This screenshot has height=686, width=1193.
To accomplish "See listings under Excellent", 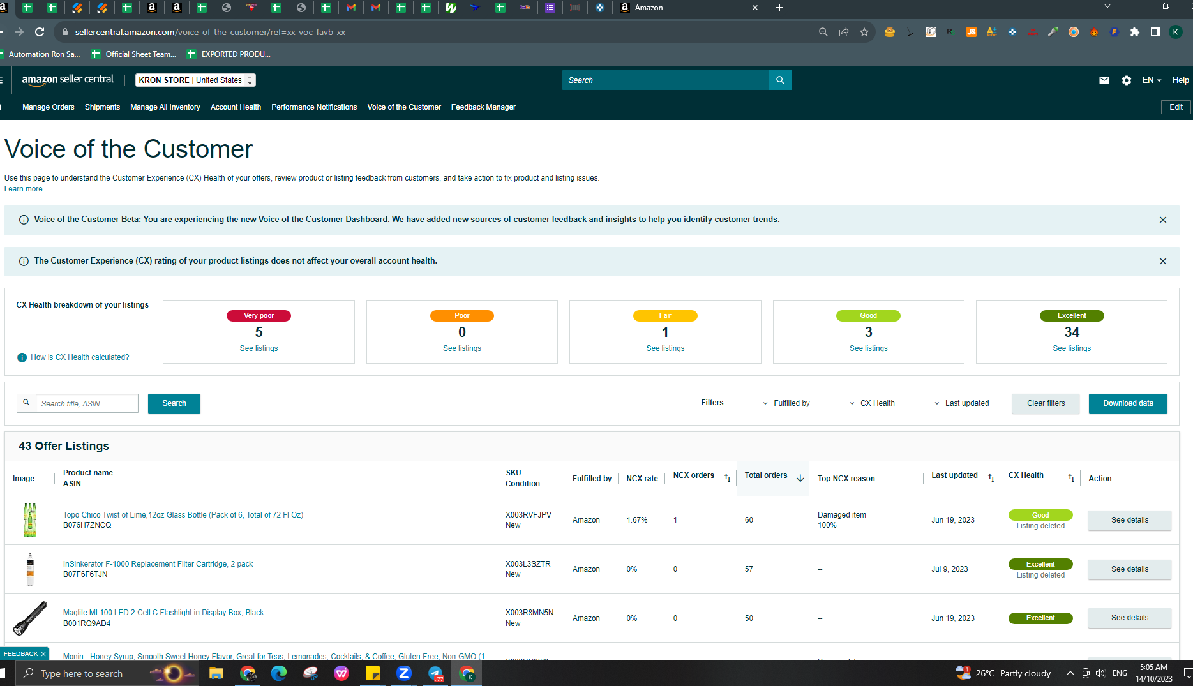I will pyautogui.click(x=1072, y=348).
